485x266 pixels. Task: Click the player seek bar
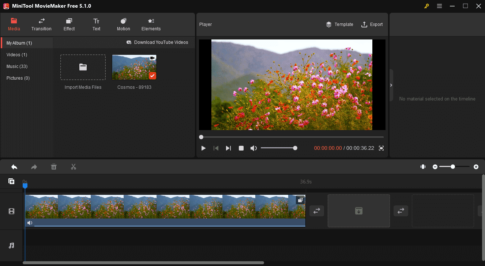tap(292, 137)
